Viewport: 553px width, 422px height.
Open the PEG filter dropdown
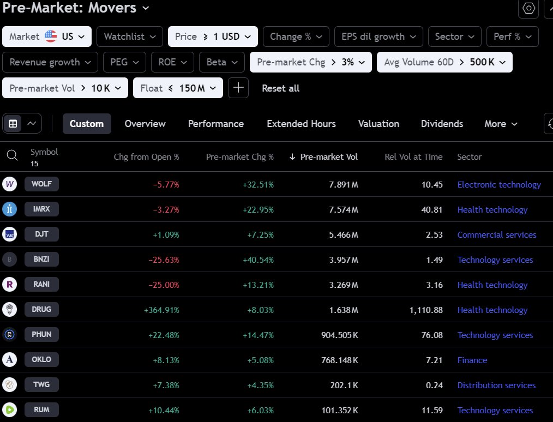point(124,62)
